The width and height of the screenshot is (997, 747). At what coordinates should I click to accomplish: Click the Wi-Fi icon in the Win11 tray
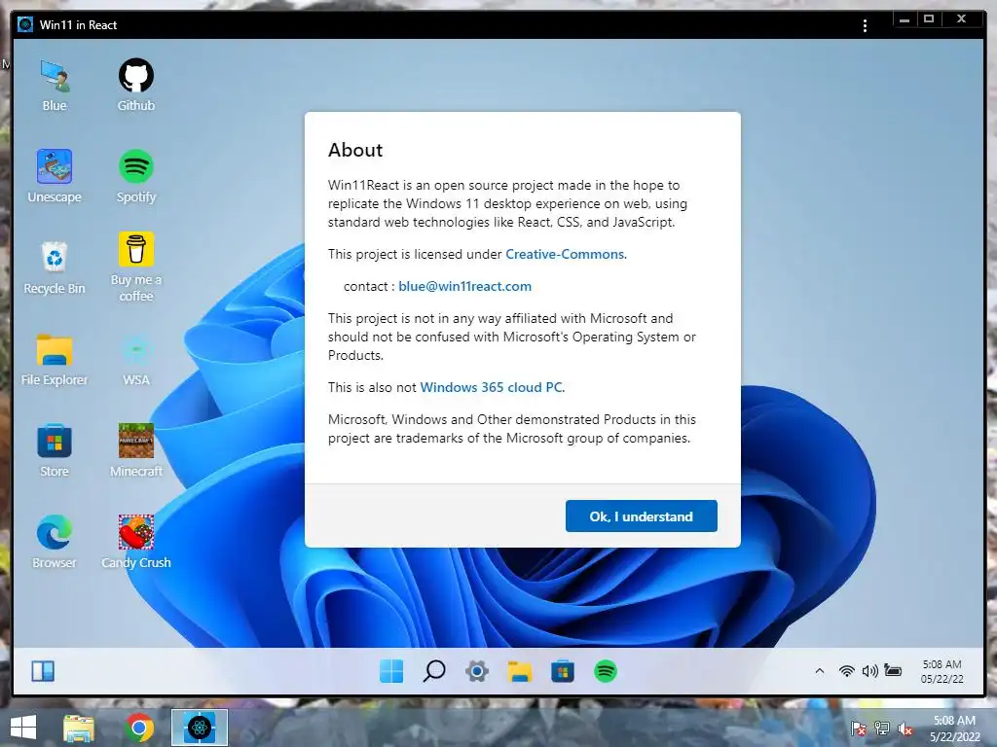[x=846, y=671]
